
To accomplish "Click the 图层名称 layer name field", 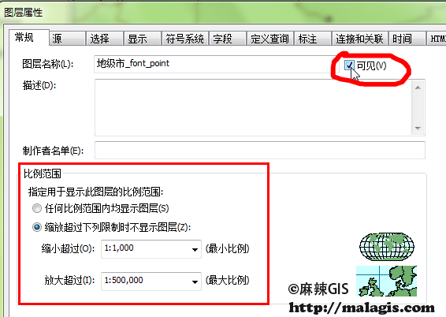I will click(x=216, y=64).
